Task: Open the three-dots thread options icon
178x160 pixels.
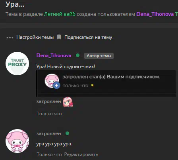Action: (x=10, y=38)
